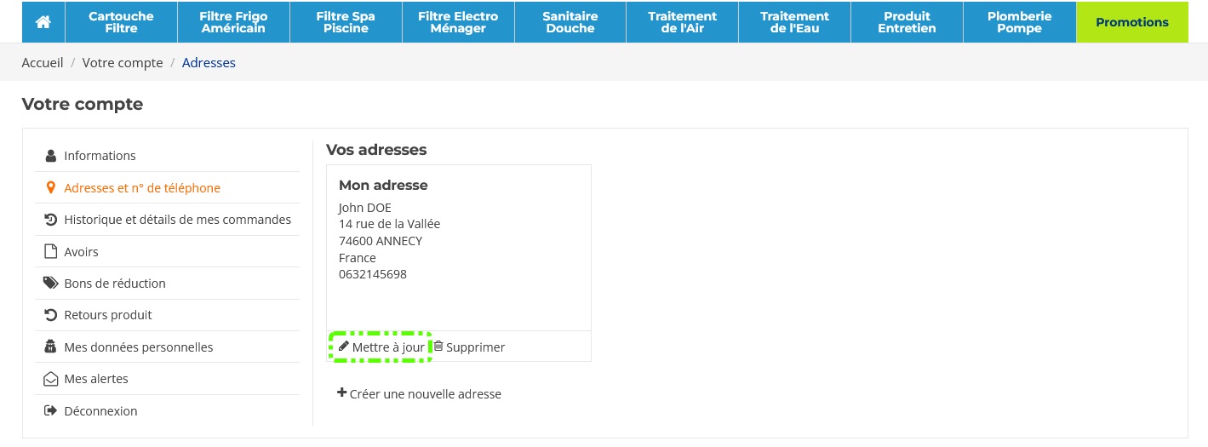Click the logout icon beside Déconnexion
1208x447 pixels.
pos(50,411)
